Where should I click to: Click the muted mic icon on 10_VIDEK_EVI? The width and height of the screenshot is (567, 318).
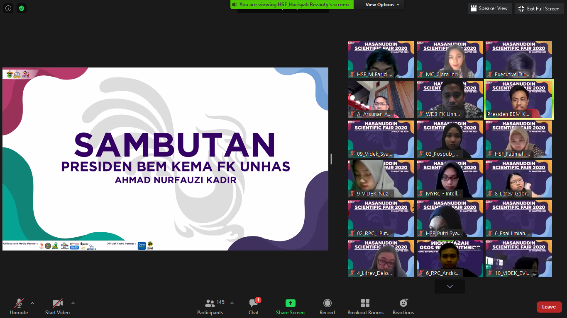coord(490,273)
